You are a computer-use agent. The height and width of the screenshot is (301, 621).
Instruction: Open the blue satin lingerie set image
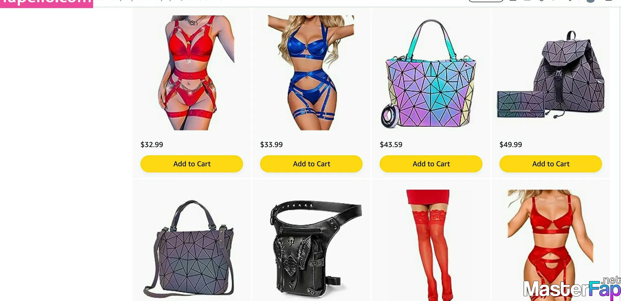pyautogui.click(x=311, y=73)
